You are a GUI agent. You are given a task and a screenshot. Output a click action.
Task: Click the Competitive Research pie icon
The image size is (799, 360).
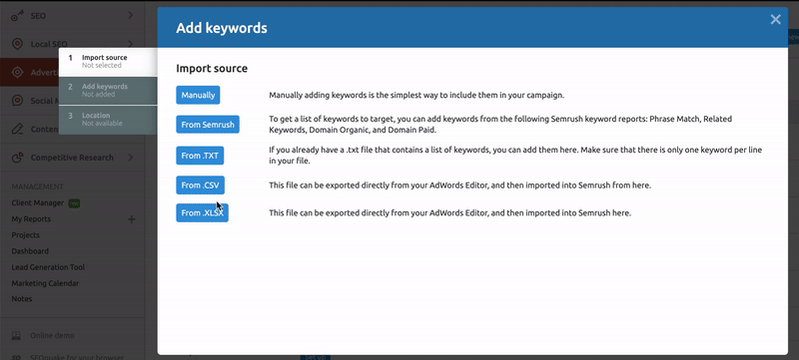coord(17,158)
